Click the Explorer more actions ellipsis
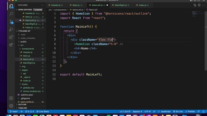 42,5
